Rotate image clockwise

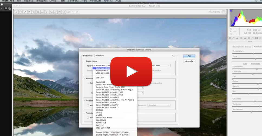pyautogui.click(x=77, y=12)
